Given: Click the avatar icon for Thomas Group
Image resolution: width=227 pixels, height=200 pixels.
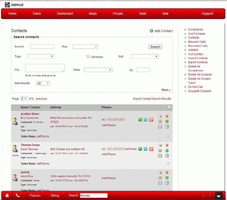Looking at the screenshot, I should (x=15, y=148).
